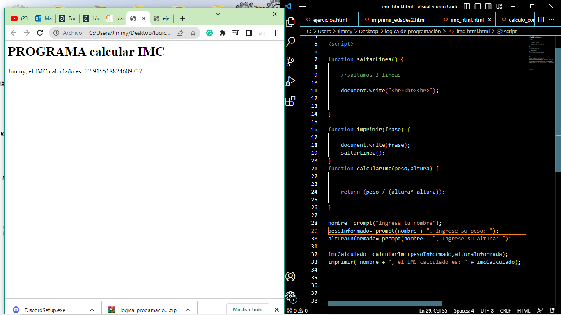Open the Manage gear menu
This screenshot has height=315, width=561.
click(x=290, y=296)
